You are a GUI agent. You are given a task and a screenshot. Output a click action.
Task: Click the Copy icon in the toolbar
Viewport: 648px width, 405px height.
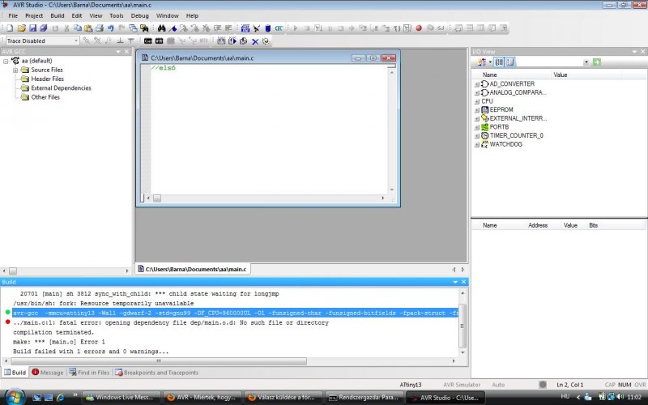tap(78, 28)
